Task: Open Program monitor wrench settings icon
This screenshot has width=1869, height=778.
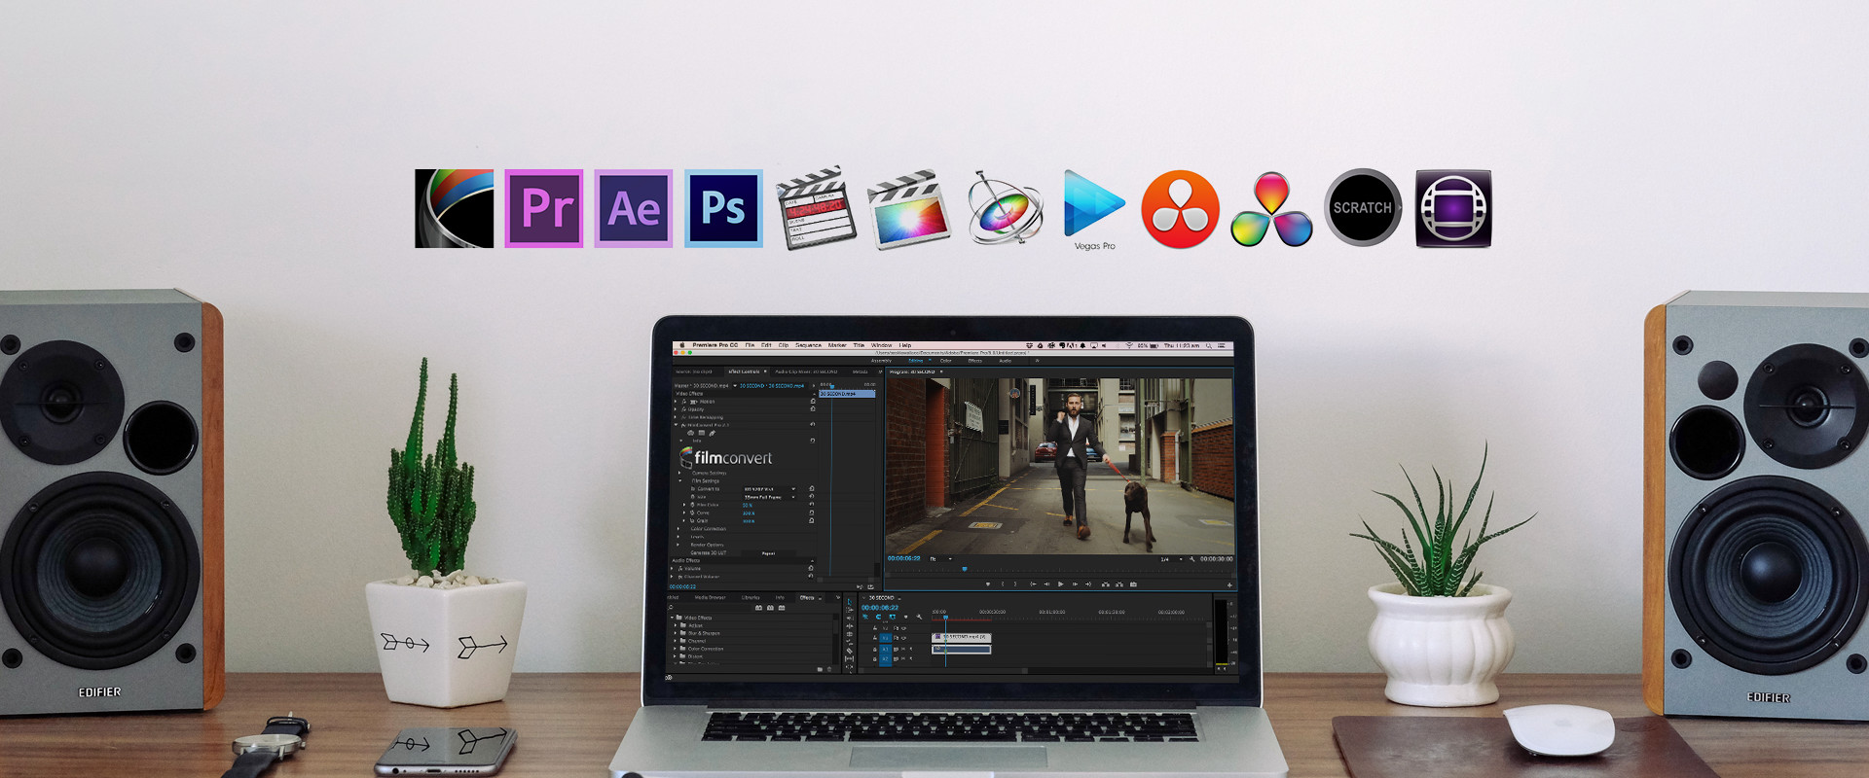Action: (1192, 559)
